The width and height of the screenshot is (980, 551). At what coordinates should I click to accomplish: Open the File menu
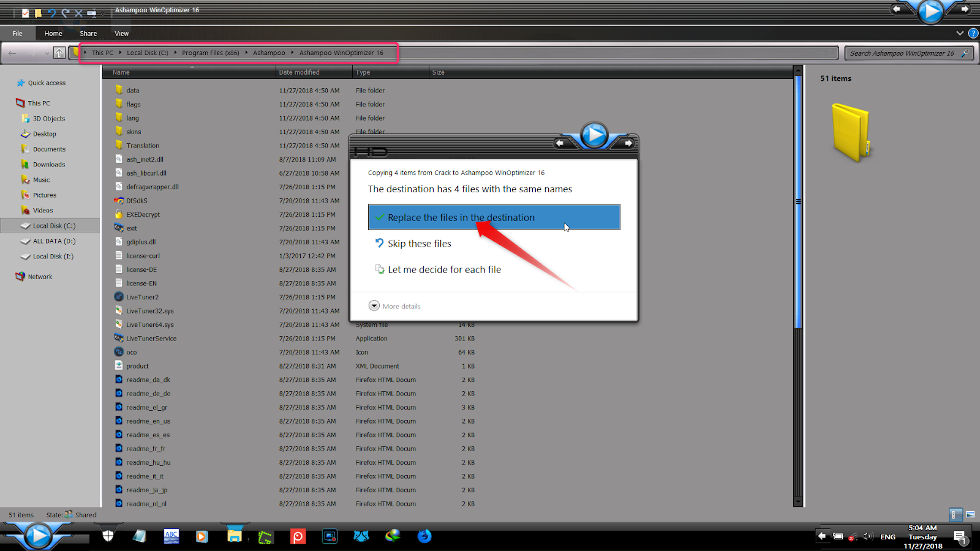point(18,34)
